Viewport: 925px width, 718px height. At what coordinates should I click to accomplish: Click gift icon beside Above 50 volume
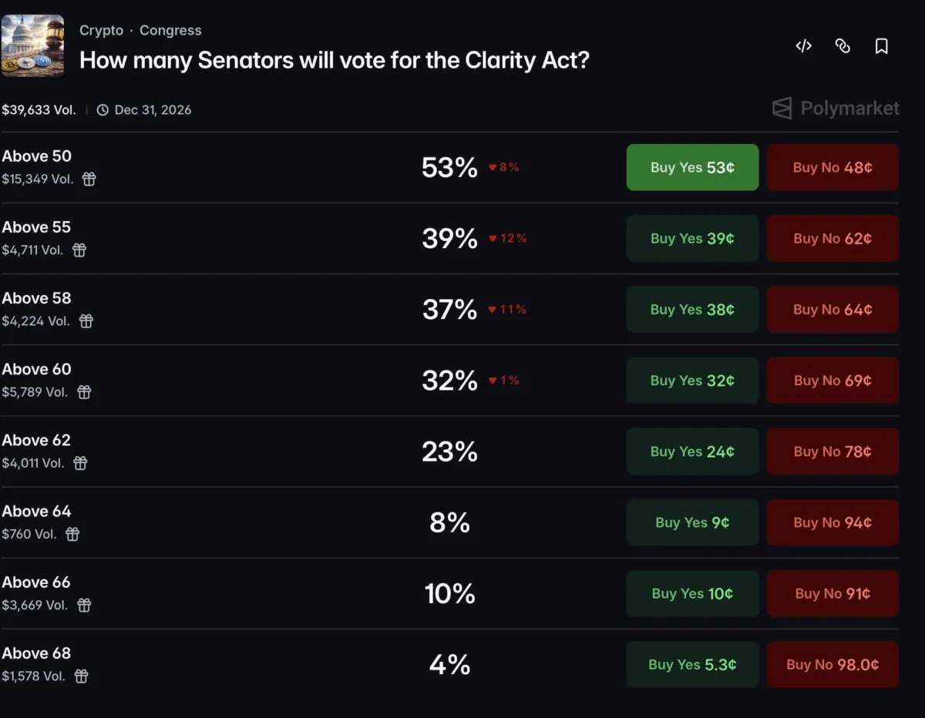(89, 179)
